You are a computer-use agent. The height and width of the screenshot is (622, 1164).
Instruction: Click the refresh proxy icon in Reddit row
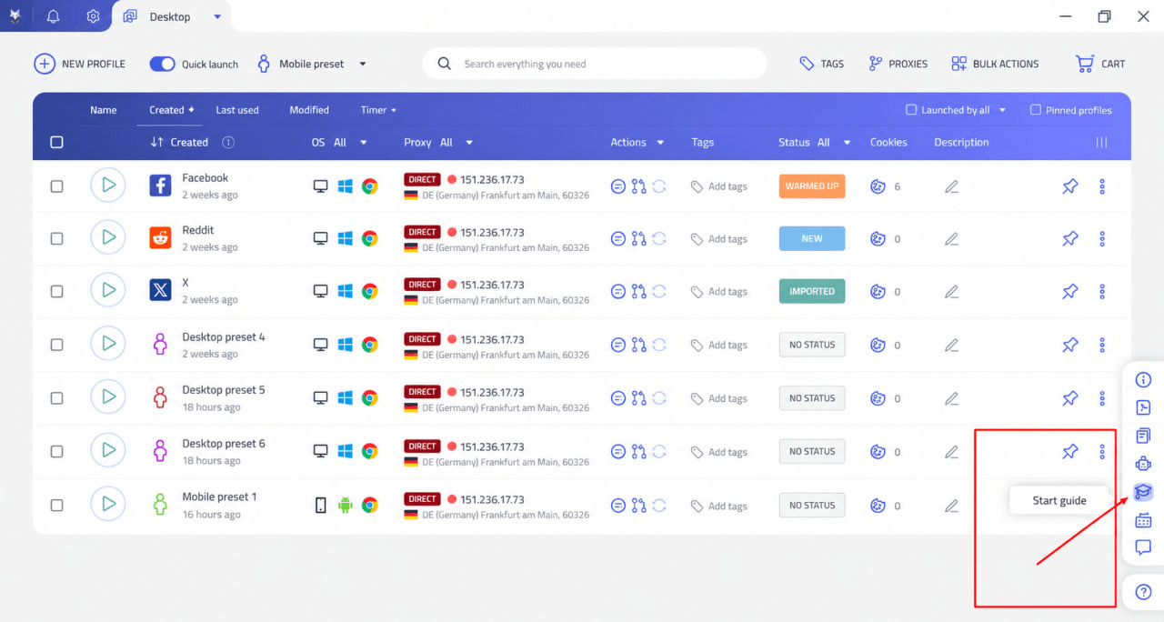[659, 239]
